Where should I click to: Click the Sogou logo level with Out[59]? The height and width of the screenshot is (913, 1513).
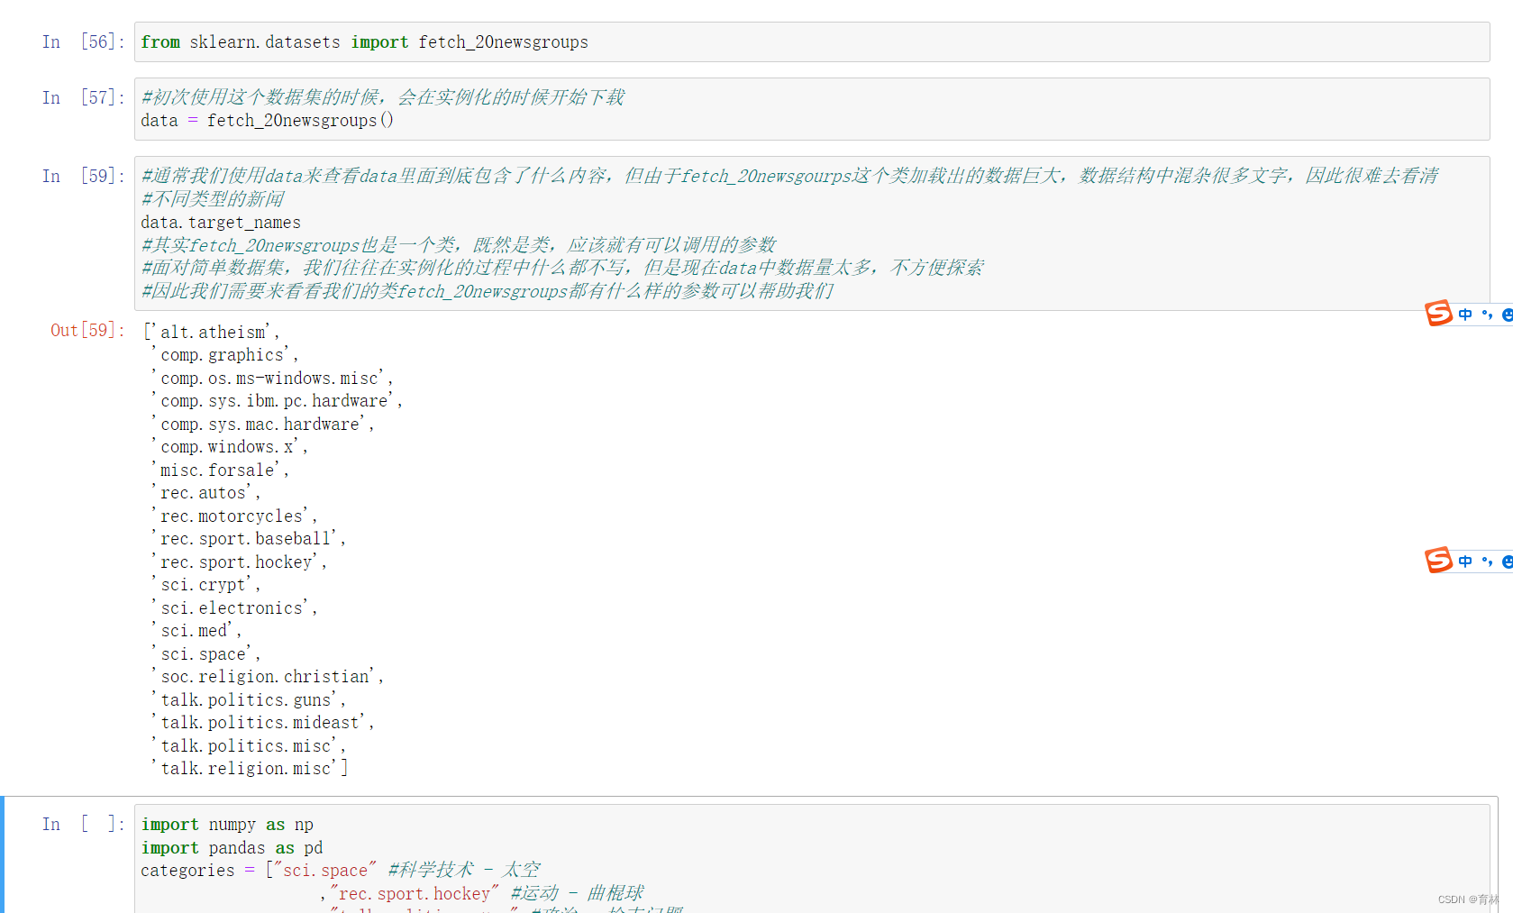click(1438, 313)
